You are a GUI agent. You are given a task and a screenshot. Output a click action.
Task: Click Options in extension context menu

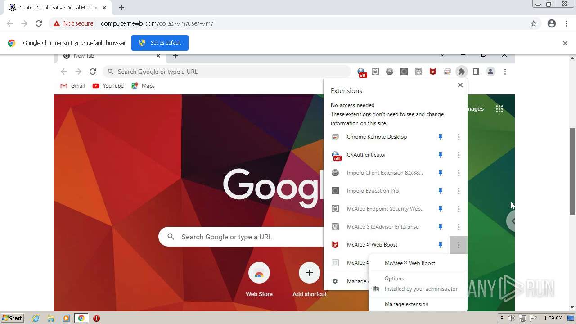394,279
